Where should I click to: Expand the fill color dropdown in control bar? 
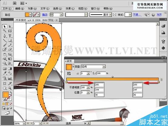(31, 15)
